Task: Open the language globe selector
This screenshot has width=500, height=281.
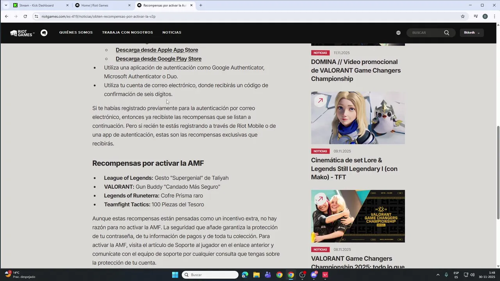Action: click(x=398, y=33)
